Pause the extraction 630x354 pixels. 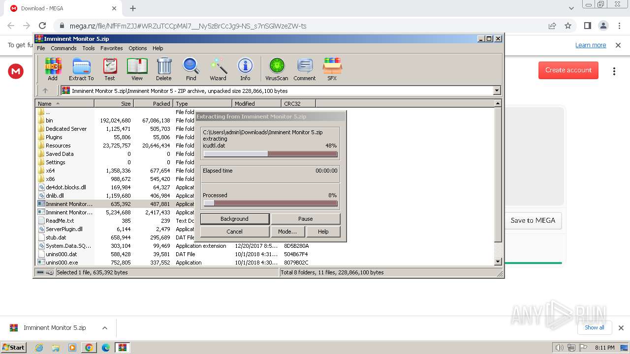(305, 219)
